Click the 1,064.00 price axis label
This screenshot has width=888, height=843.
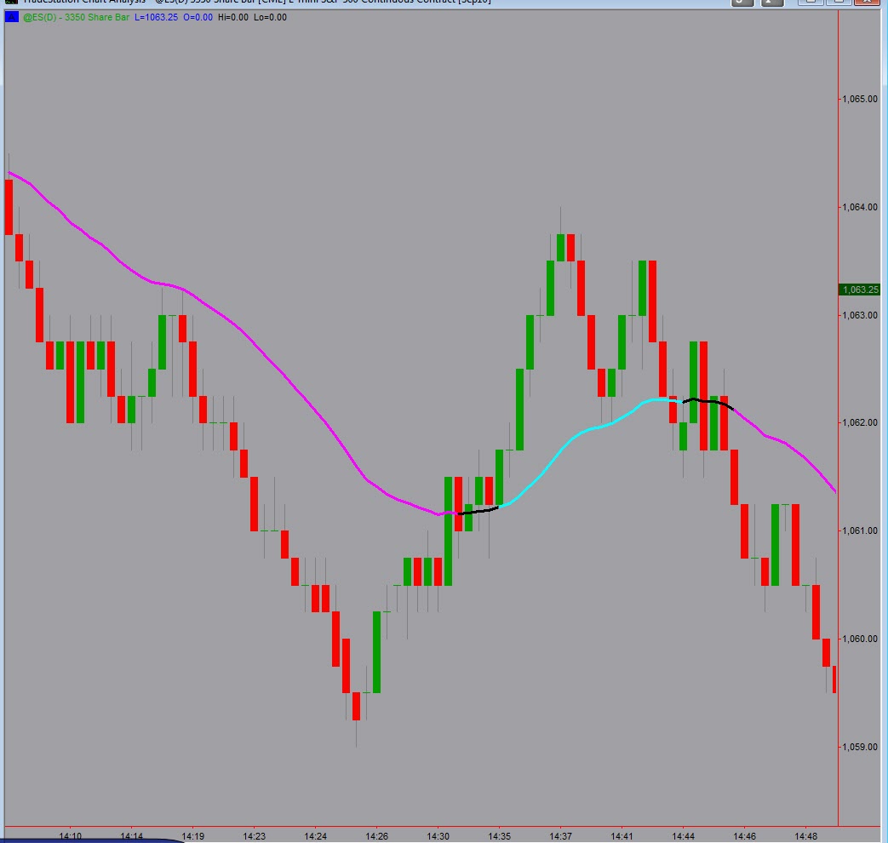(x=860, y=208)
